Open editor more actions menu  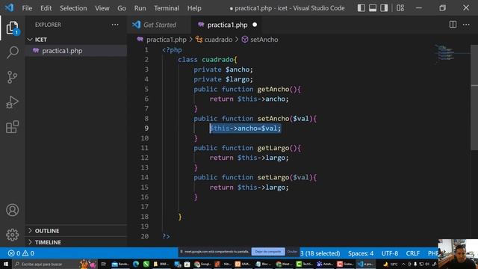point(466,25)
